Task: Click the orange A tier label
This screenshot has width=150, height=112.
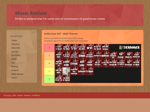Action: pyautogui.click(x=49, y=56)
